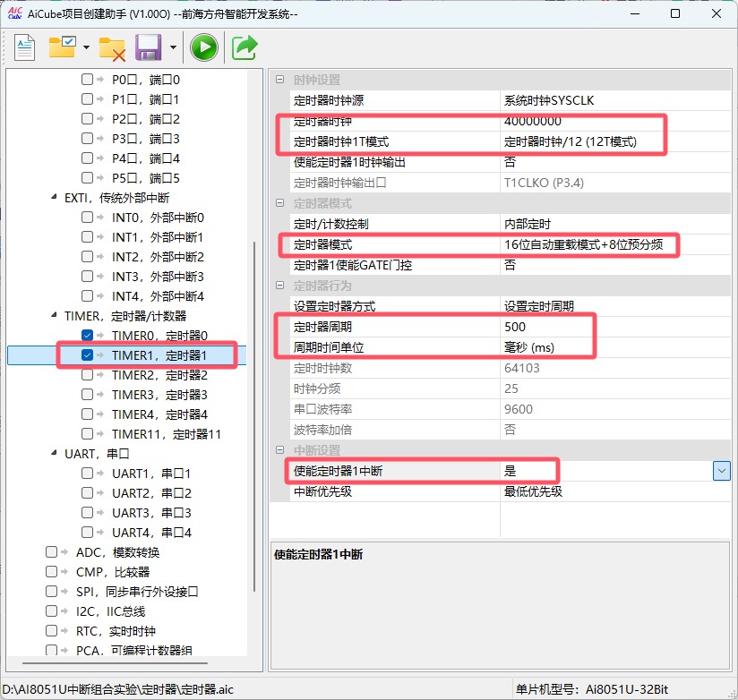Viewport: 738px width, 700px height.
Task: Click the arrow icon beside INT3 外部中断3
Action: pos(99,276)
